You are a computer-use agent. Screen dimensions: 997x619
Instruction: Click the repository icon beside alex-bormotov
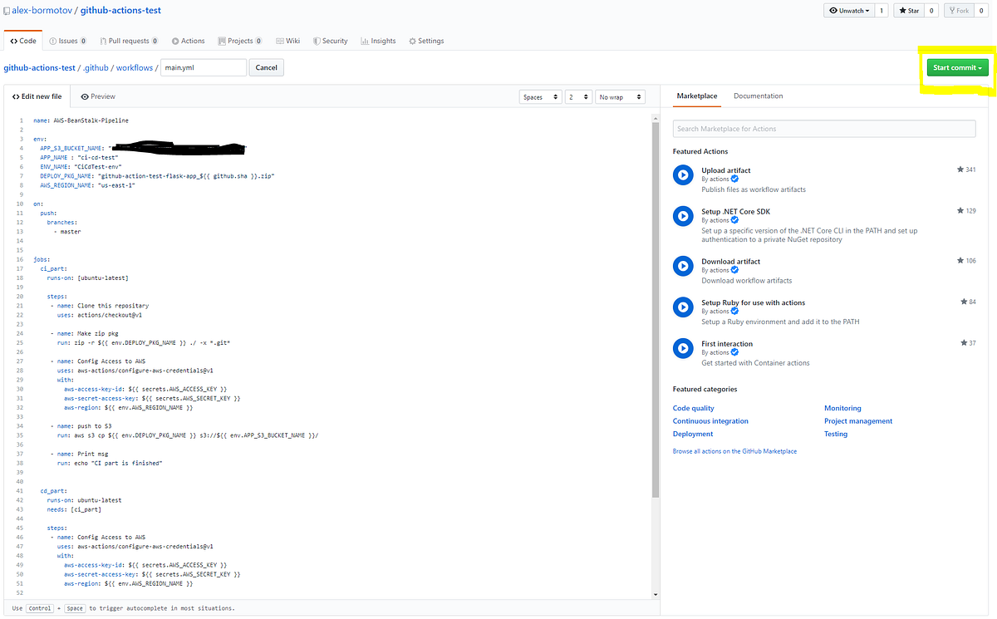pos(7,9)
